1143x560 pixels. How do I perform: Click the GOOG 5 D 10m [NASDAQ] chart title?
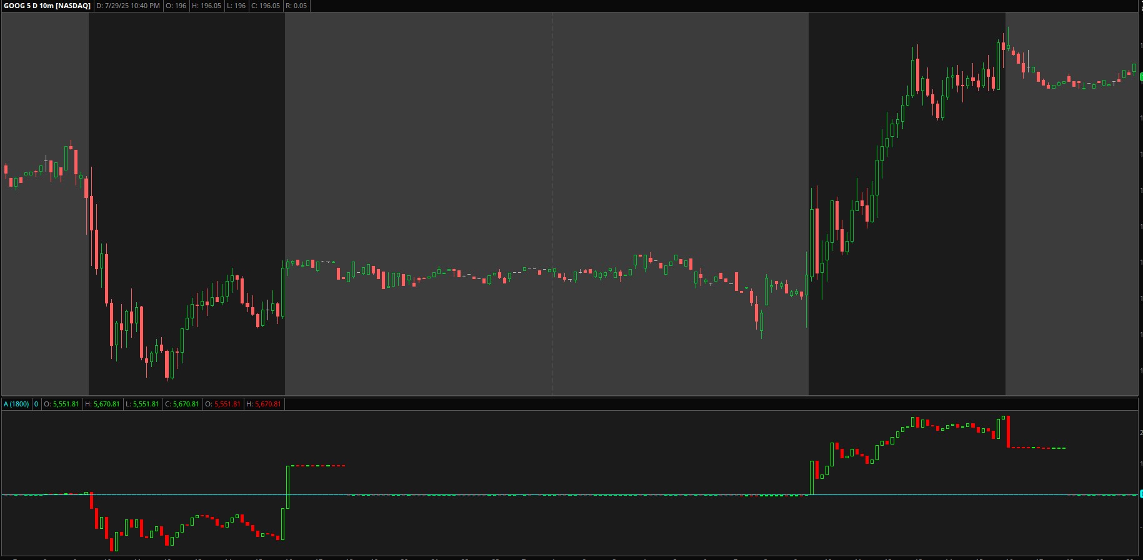click(47, 6)
